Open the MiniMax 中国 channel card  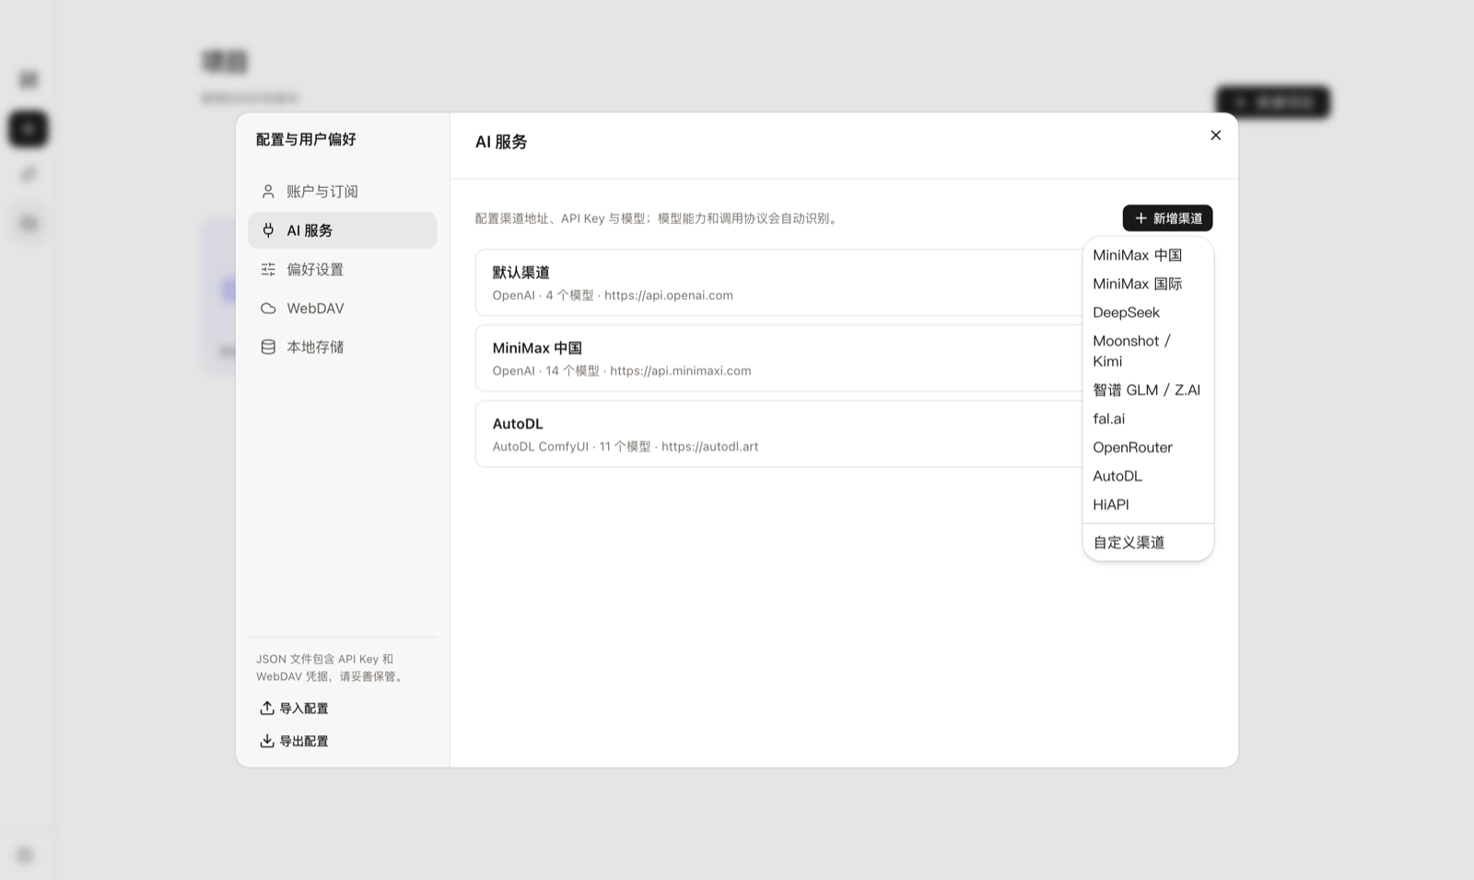click(778, 358)
